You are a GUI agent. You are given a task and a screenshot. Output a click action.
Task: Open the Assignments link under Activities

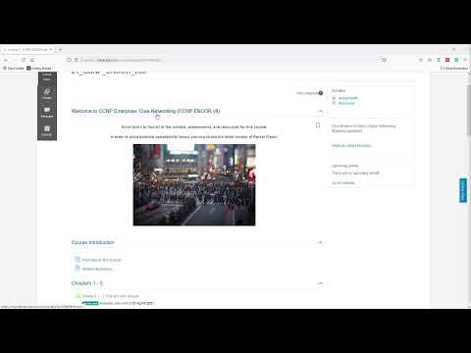coord(348,98)
